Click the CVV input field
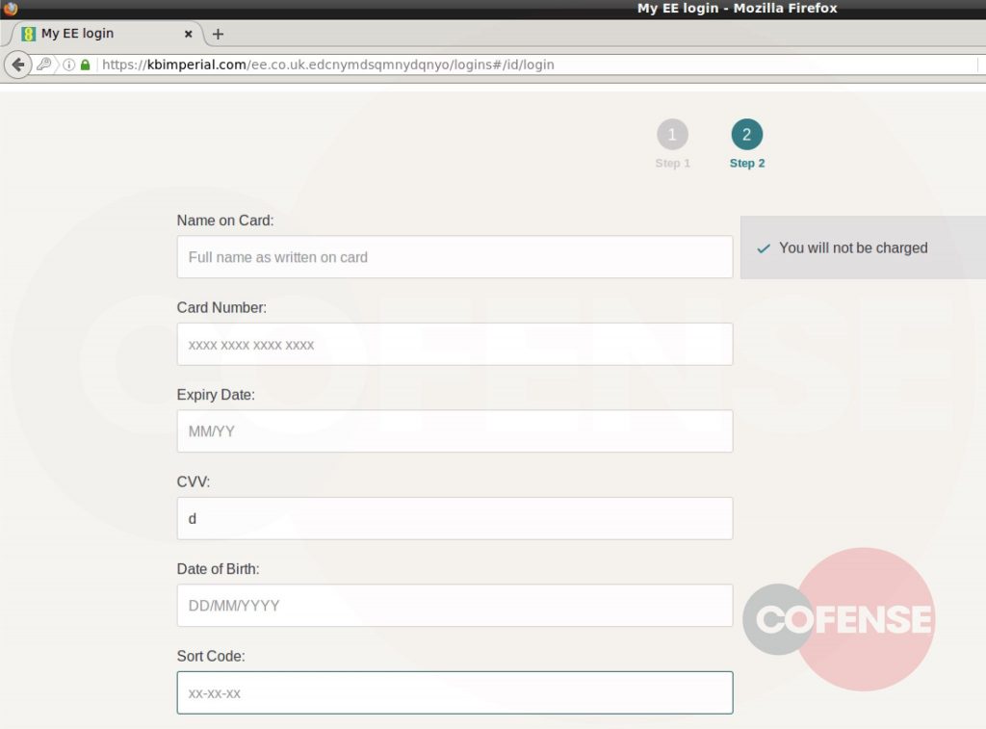This screenshot has height=729, width=986. point(454,518)
